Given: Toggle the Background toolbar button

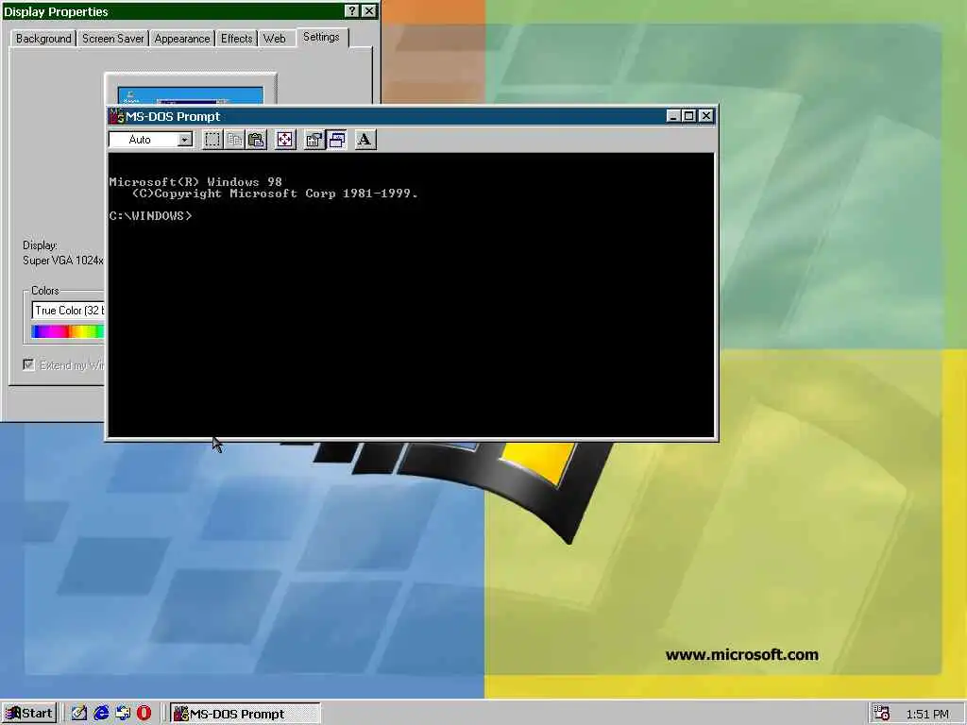Looking at the screenshot, I should pyautogui.click(x=337, y=140).
